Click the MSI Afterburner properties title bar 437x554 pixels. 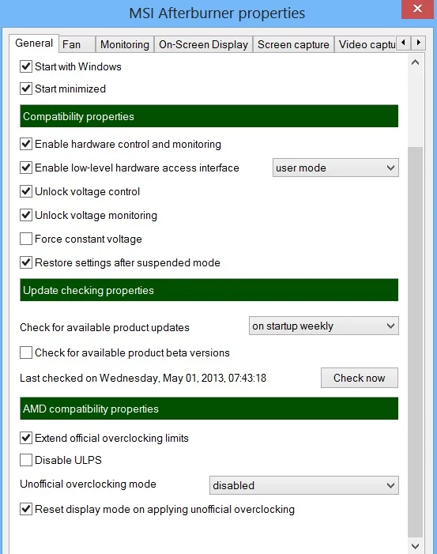point(217,13)
